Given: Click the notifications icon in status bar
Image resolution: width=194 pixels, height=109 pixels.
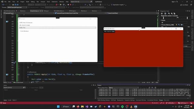Looking at the screenshot, I should pos(191,103).
